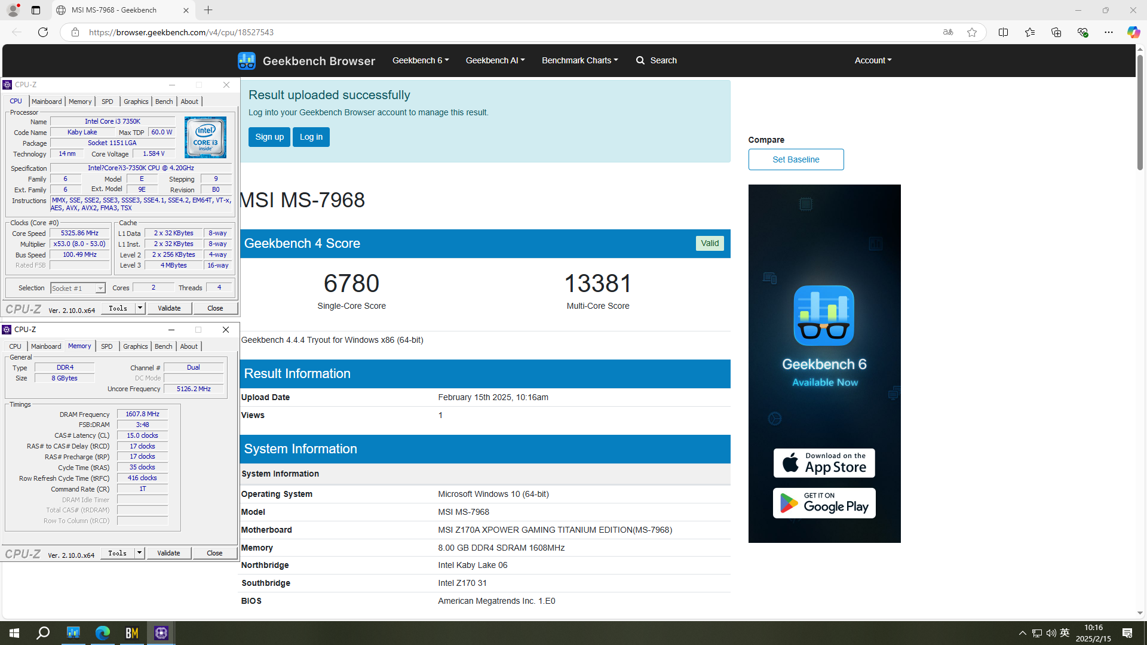Switch to Memory tab in upper CPU-Z
This screenshot has width=1147, height=645.
coord(80,102)
